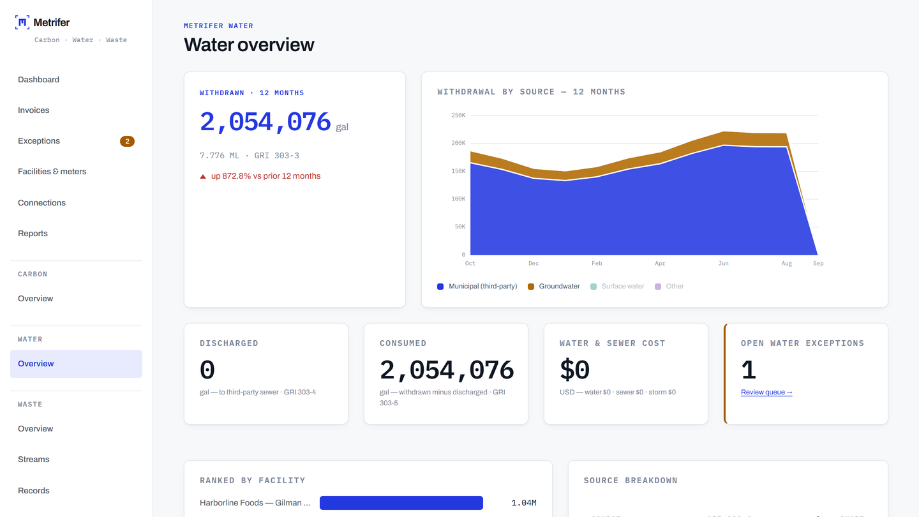Click the red upward trend triangle
Viewport: 919px width, 517px height.
(203, 176)
